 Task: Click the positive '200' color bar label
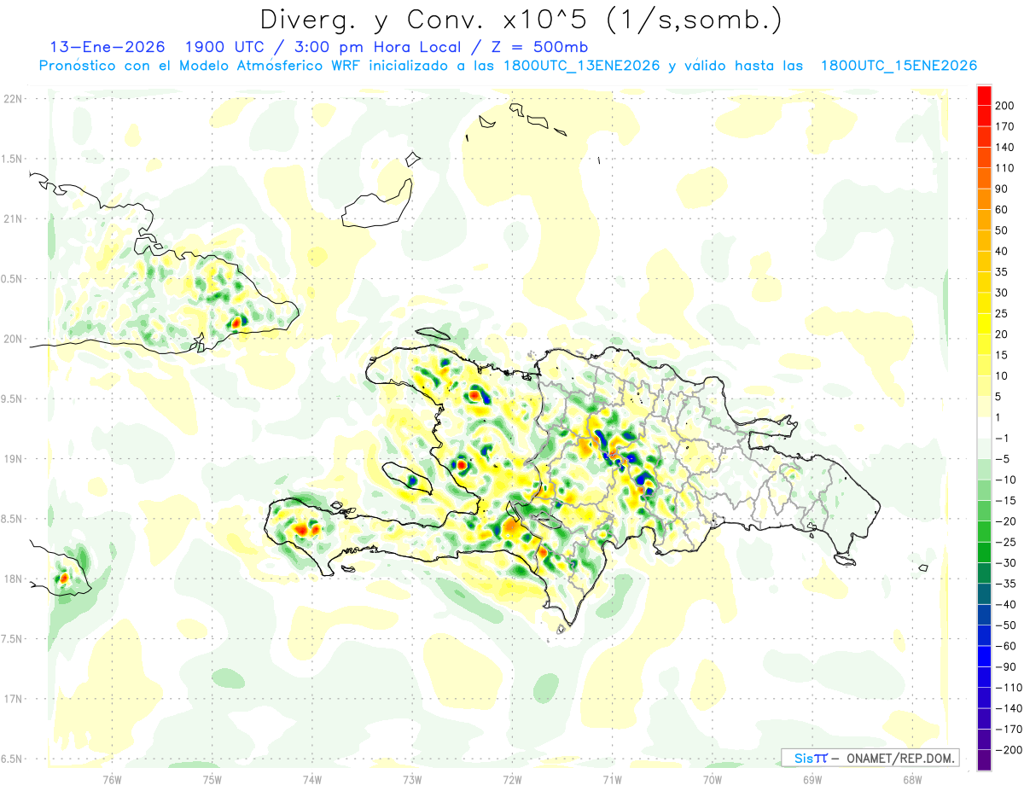(1006, 106)
